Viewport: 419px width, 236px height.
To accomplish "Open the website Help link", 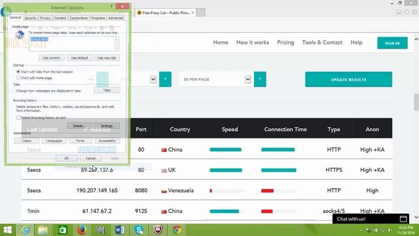I will 356,43.
